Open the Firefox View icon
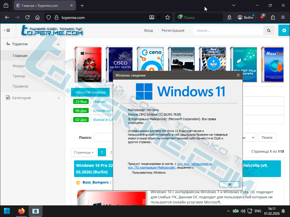 tap(6, 6)
